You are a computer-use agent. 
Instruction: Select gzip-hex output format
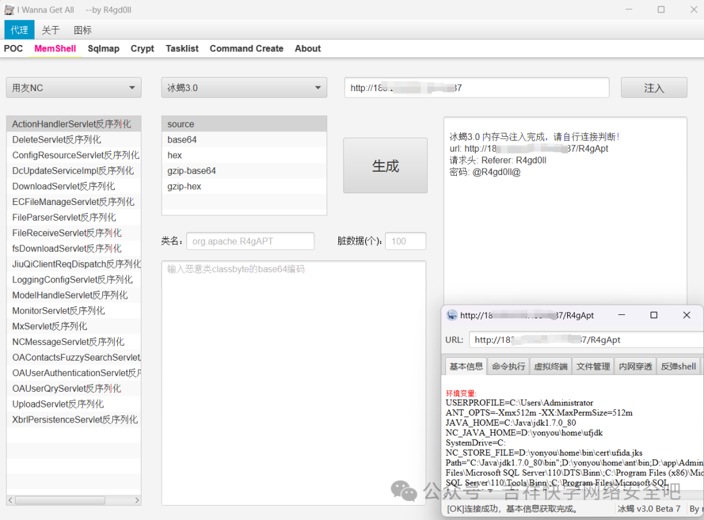[244, 186]
